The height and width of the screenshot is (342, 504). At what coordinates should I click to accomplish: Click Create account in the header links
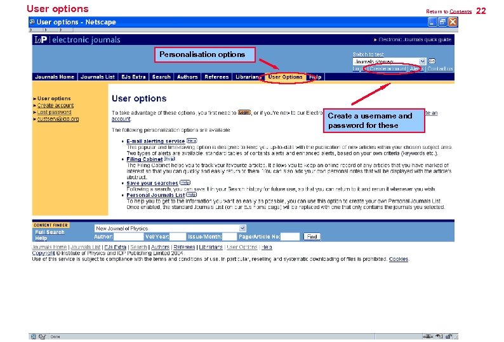click(x=388, y=68)
